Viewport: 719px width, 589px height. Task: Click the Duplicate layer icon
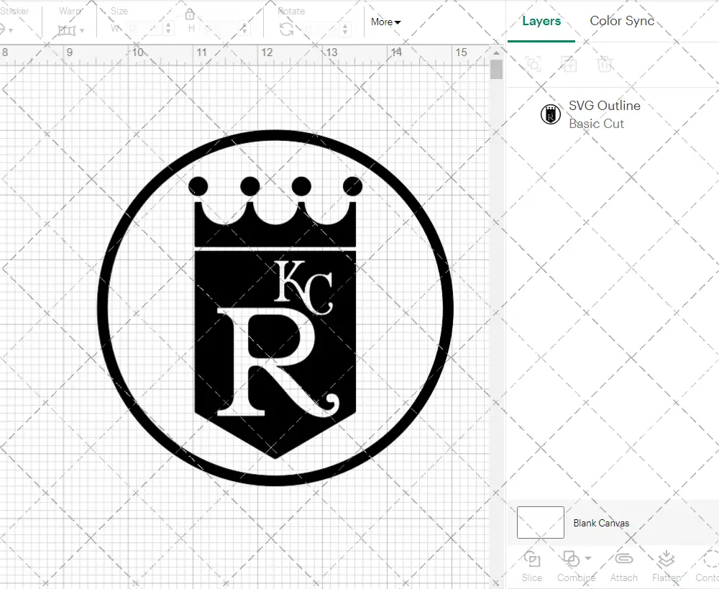point(569,64)
